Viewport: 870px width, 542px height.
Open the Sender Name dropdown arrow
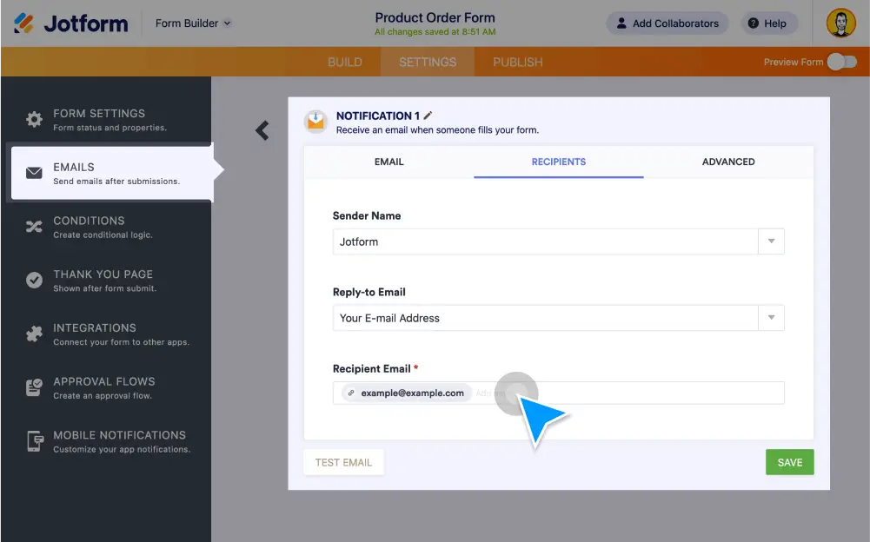click(771, 241)
